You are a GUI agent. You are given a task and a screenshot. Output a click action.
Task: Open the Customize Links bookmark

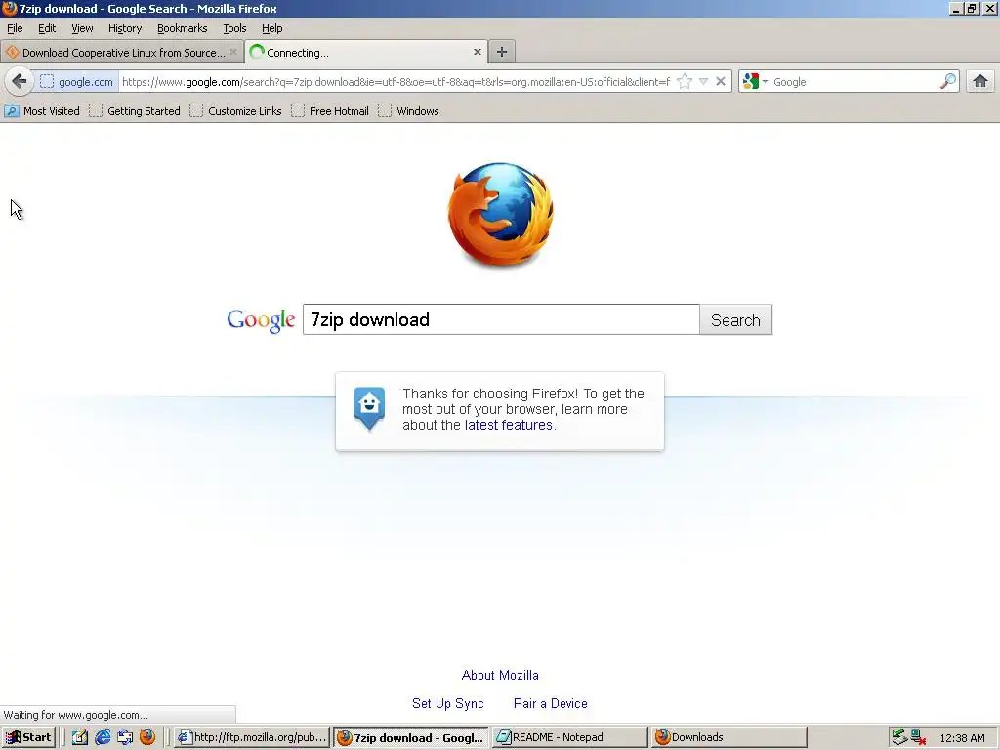pos(235,111)
